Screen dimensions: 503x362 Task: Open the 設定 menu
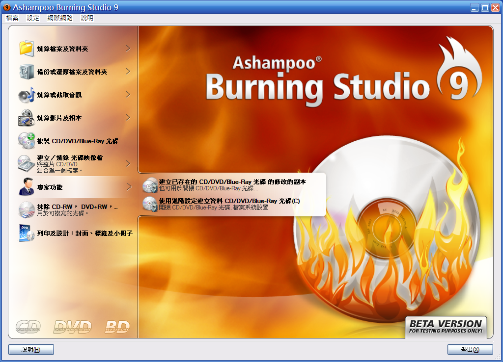click(33, 18)
